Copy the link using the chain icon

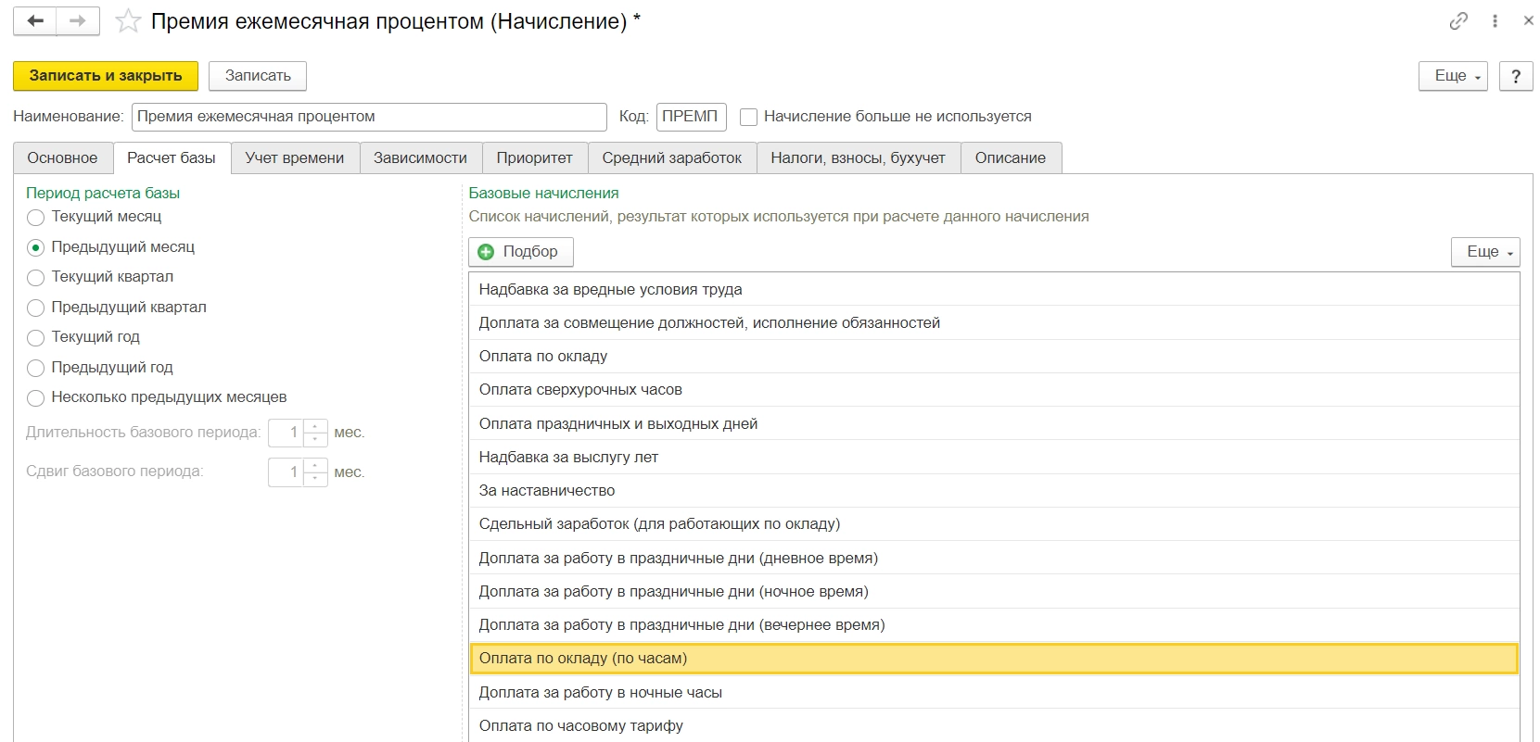pyautogui.click(x=1458, y=21)
